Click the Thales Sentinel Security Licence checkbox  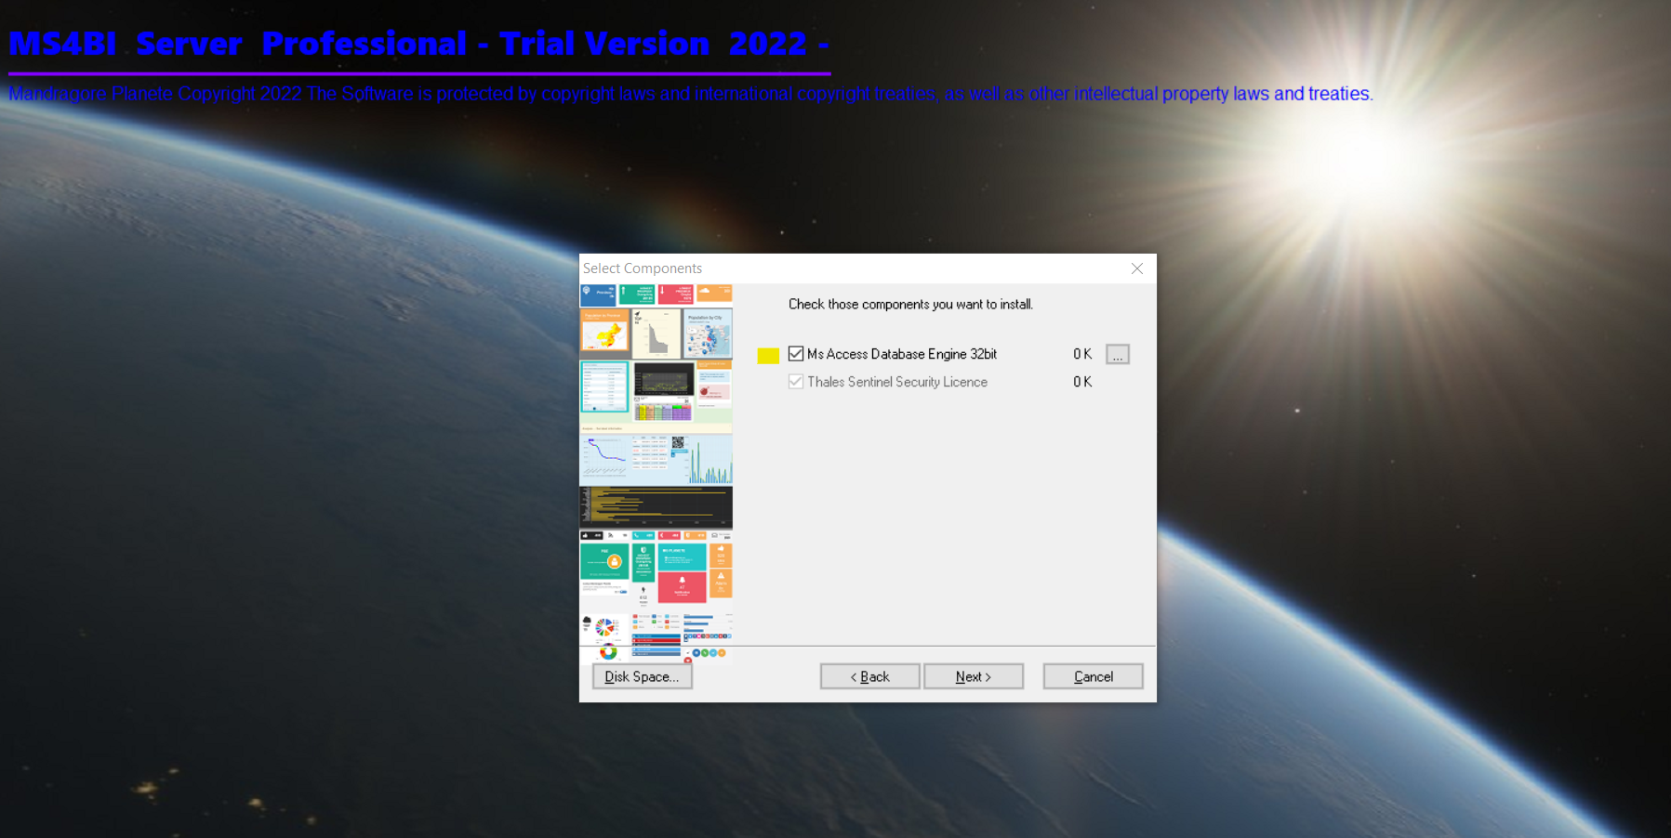pyautogui.click(x=796, y=382)
